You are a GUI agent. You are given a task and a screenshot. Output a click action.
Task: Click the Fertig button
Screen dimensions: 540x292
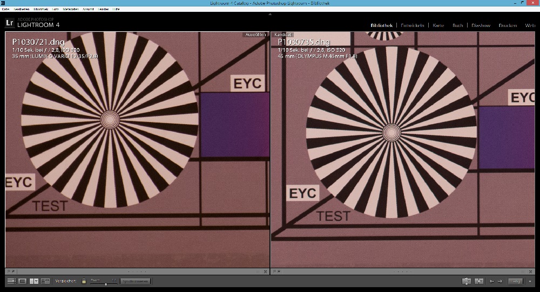coord(516,281)
